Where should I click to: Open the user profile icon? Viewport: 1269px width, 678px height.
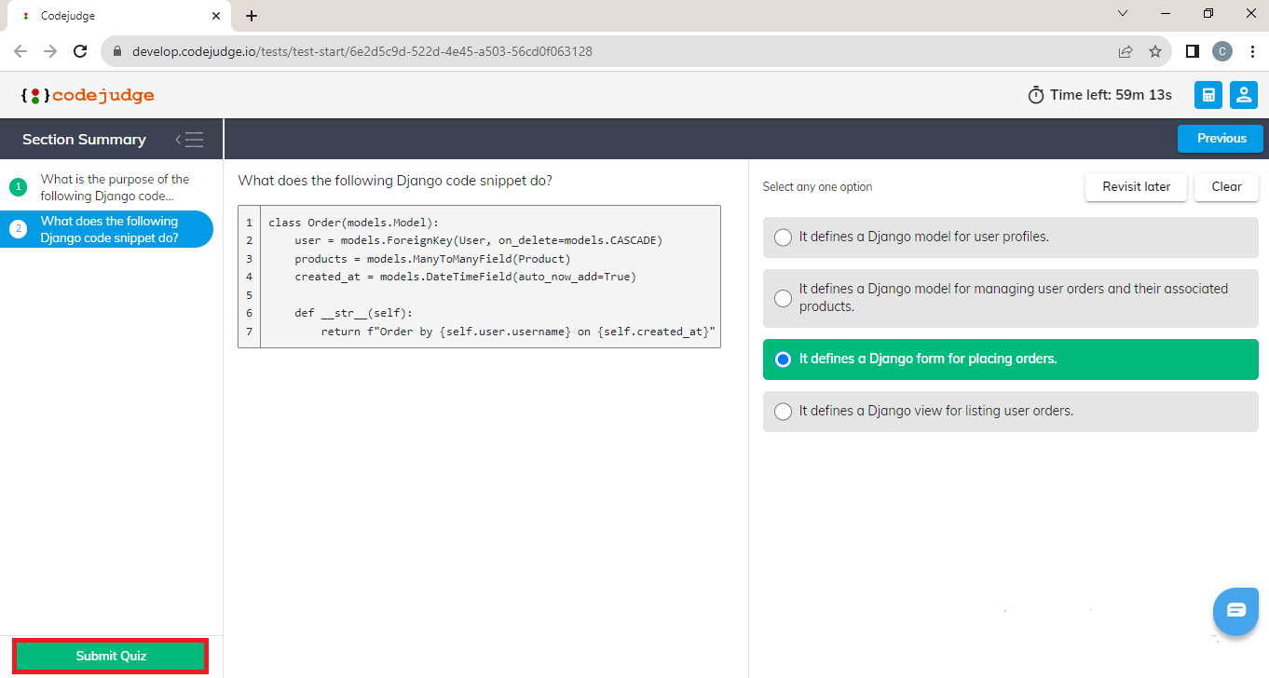1244,95
